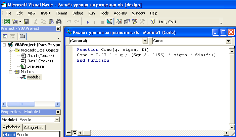Viewport: 236px width, 137px height.
Task: Close the Project - VBAProject panel
Action: click(58, 29)
